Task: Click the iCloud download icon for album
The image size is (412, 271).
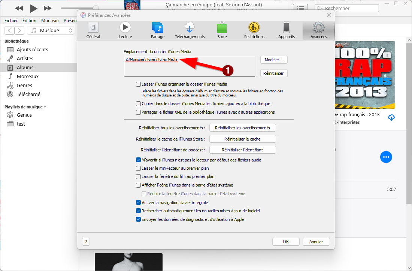Action: pyautogui.click(x=391, y=117)
